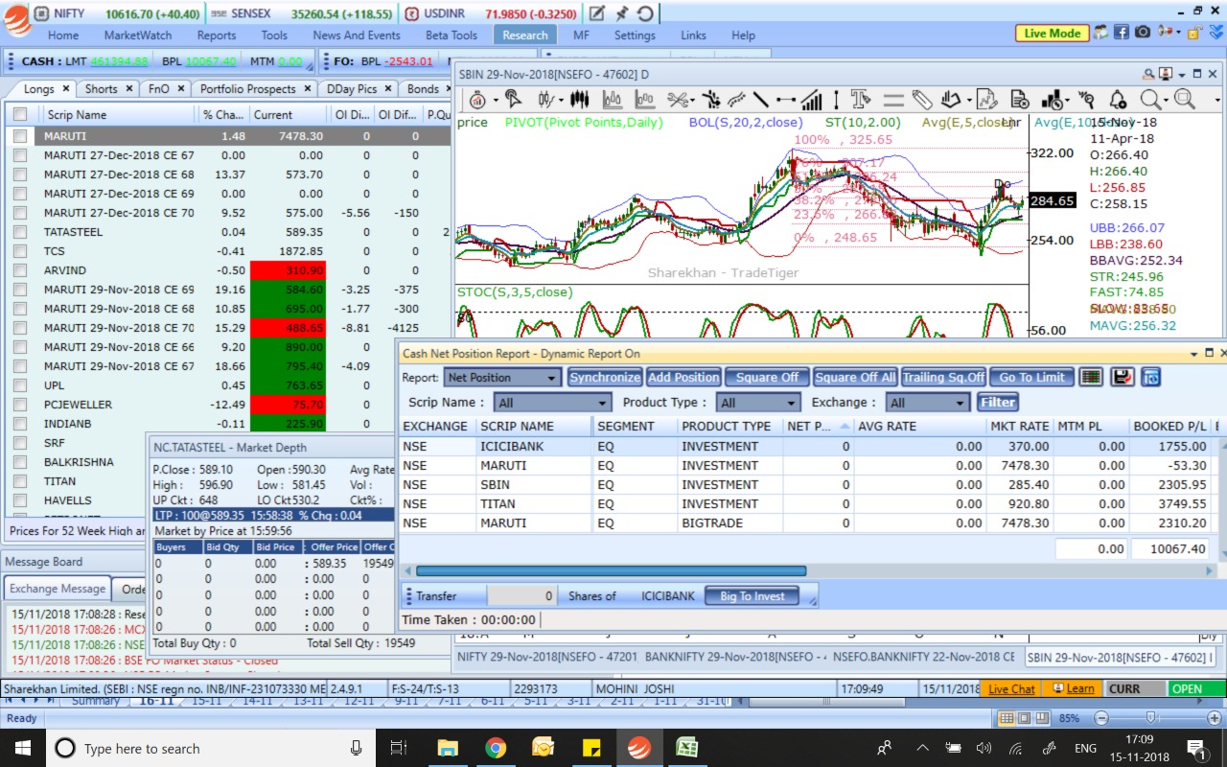Click the Go To Limit button
This screenshot has height=767, width=1227.
point(1031,377)
